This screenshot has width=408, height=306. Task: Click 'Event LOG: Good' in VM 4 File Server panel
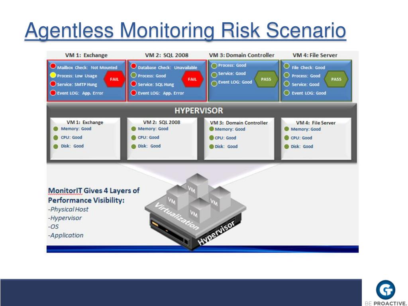(x=309, y=93)
